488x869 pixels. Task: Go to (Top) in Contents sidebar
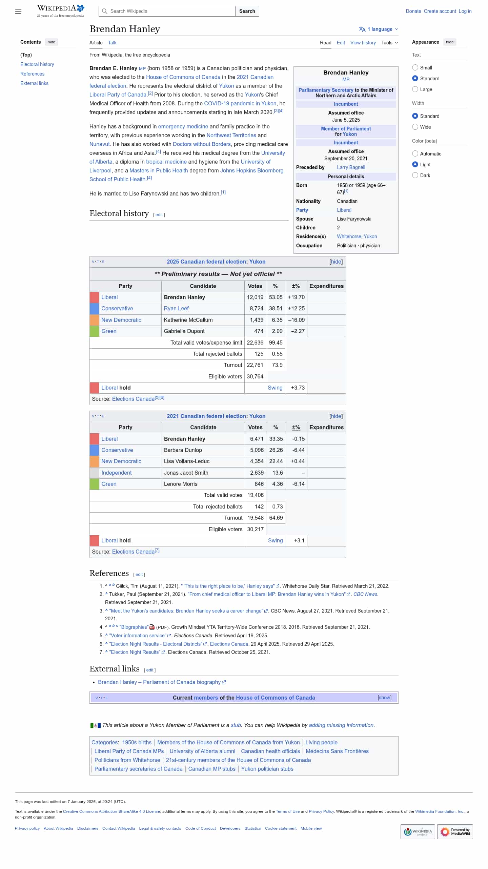(26, 55)
